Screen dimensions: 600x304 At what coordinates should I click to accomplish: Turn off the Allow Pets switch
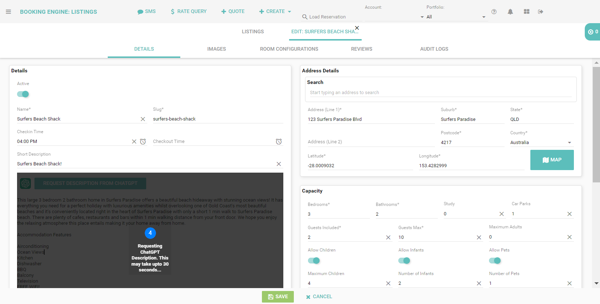pos(495,261)
